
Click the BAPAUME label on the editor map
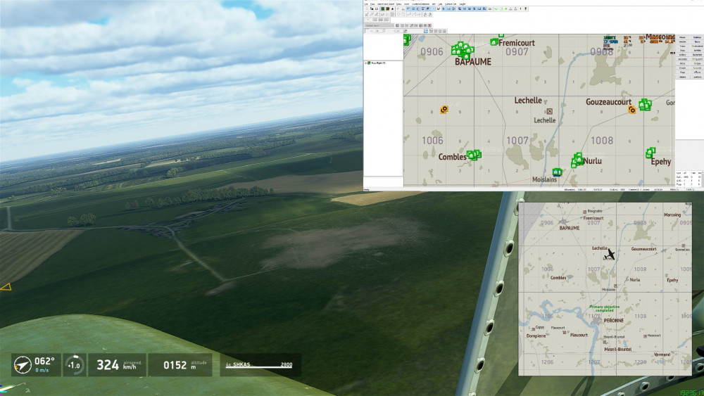pos(473,62)
